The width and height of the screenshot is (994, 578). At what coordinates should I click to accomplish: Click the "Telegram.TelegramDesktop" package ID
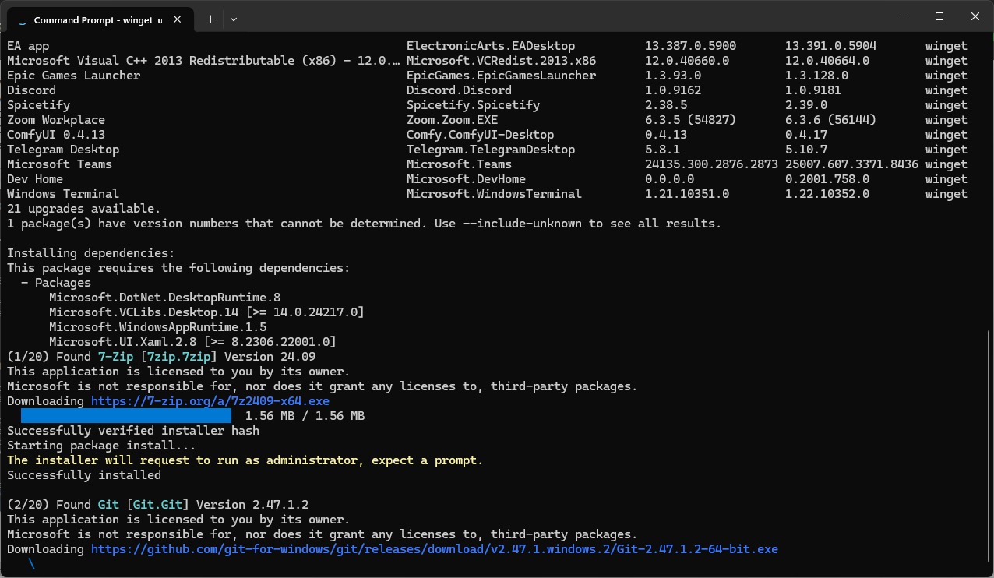[491, 150]
